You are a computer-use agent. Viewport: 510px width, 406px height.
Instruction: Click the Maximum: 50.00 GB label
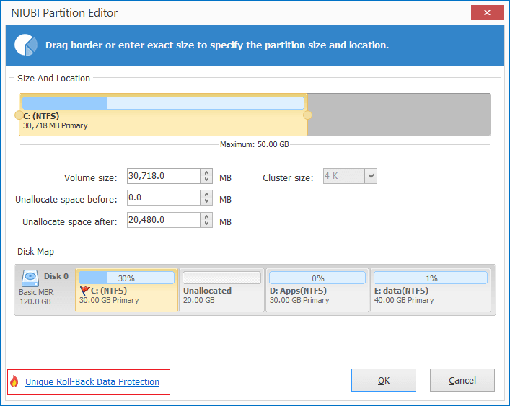pos(255,144)
